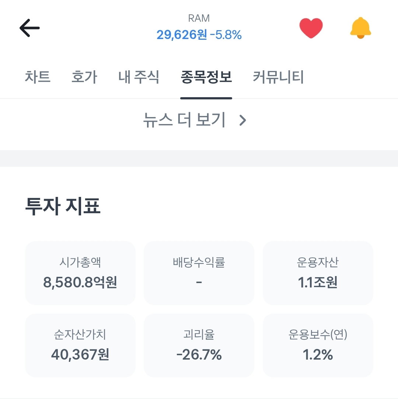This screenshot has height=399, width=398.
Task: Select the 종목정보 tab
Action: [206, 77]
